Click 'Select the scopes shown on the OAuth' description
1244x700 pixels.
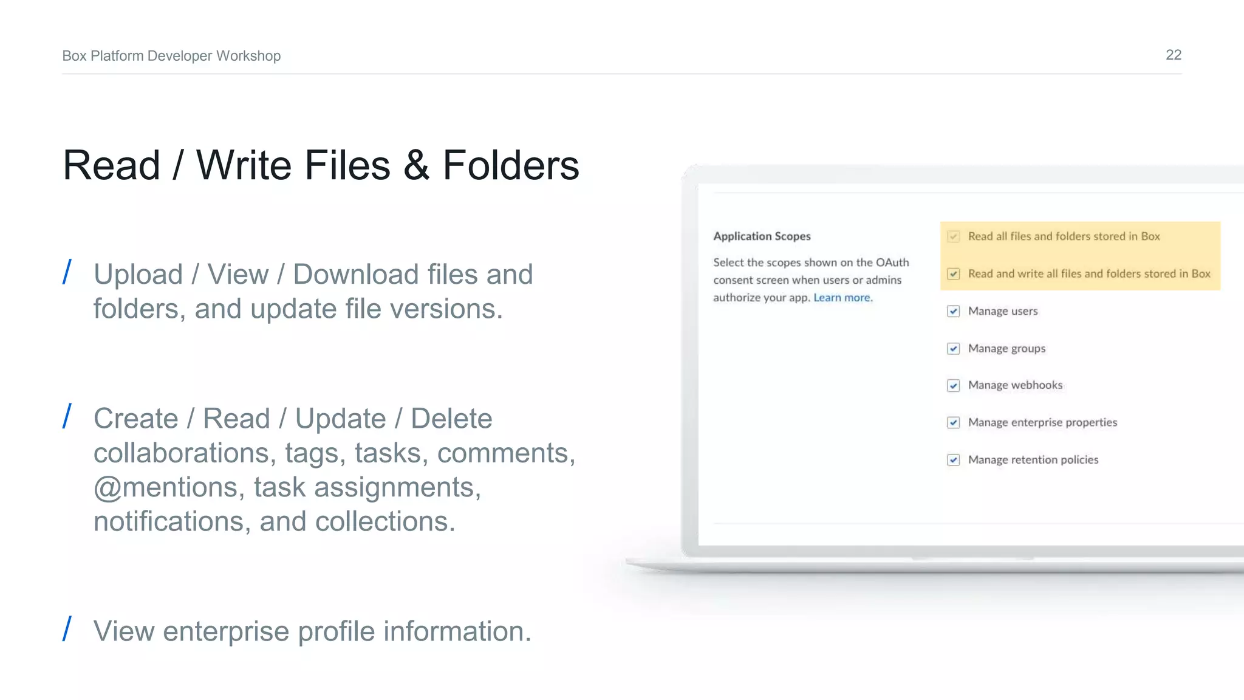point(811,280)
